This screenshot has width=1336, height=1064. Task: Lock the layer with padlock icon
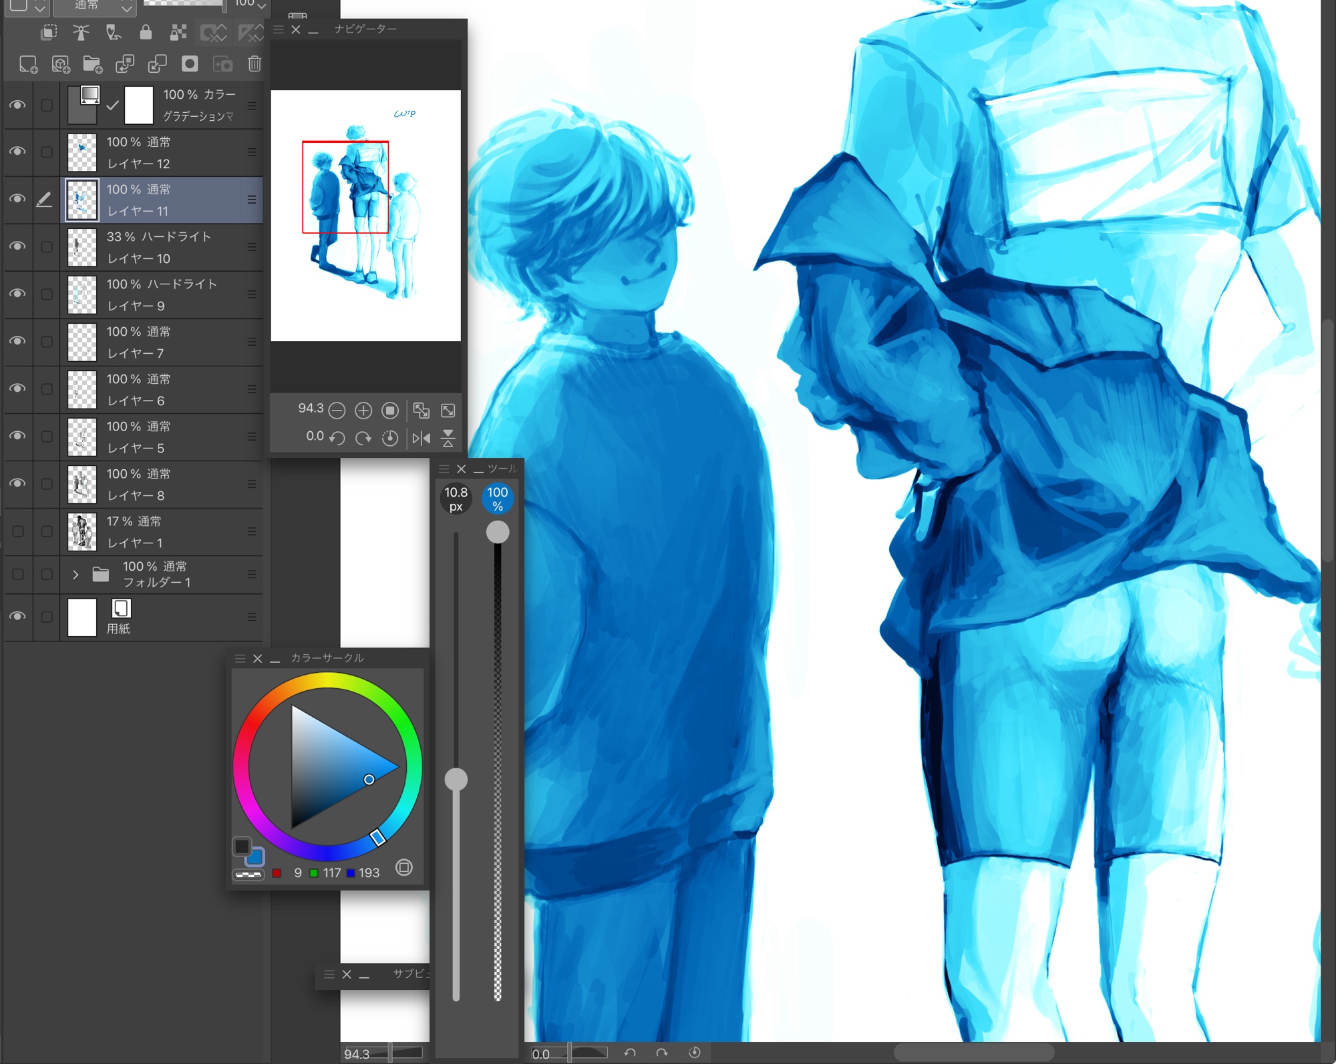pyautogui.click(x=146, y=32)
